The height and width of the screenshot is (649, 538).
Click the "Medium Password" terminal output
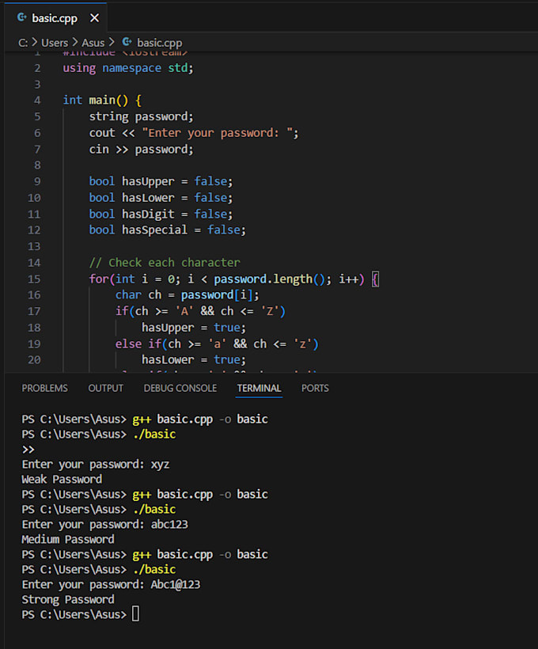pyautogui.click(x=68, y=539)
